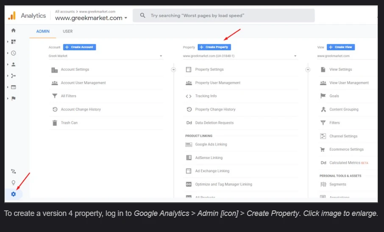The image size is (384, 232).
Task: Open Property Settings link
Action: click(209, 69)
